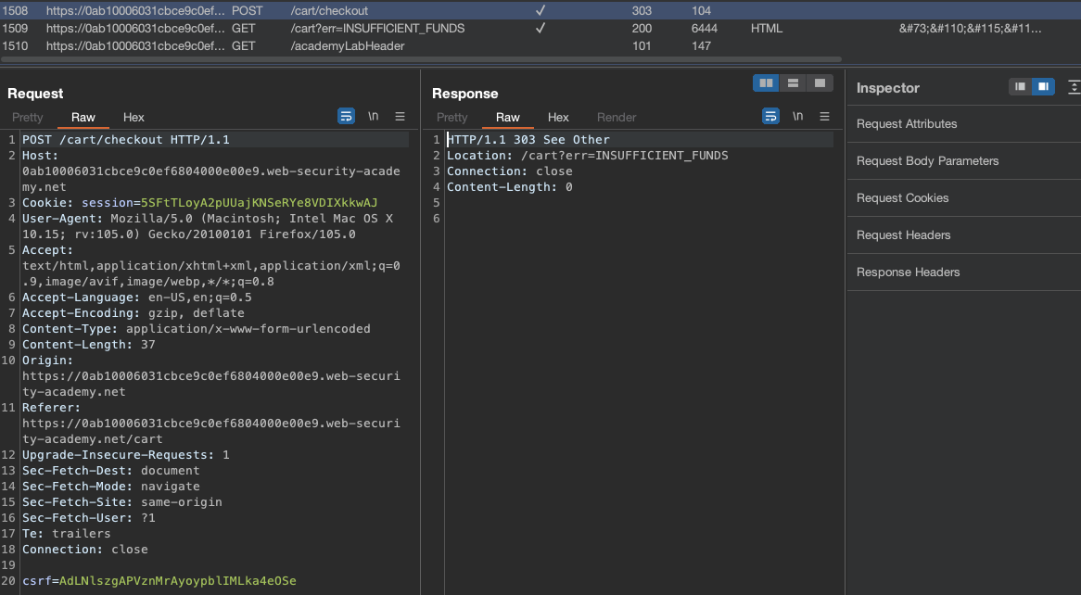Open Request Pretty tab

pos(28,118)
